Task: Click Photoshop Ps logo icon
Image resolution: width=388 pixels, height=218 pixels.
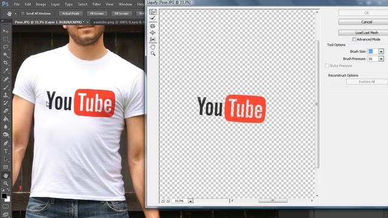Action: 5,4
